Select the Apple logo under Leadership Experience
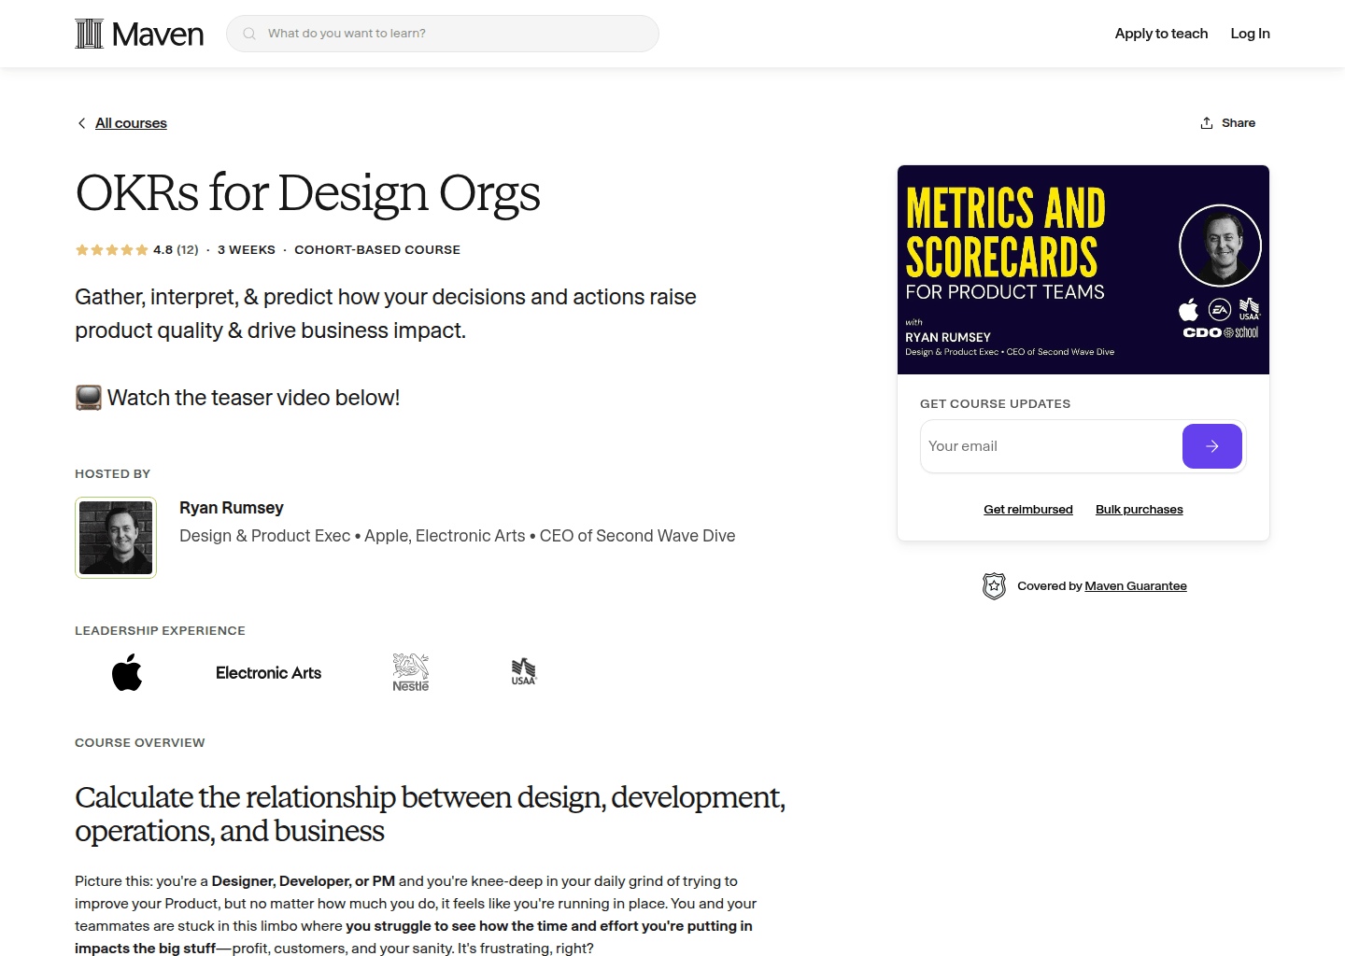The height and width of the screenshot is (956, 1345). click(x=127, y=672)
